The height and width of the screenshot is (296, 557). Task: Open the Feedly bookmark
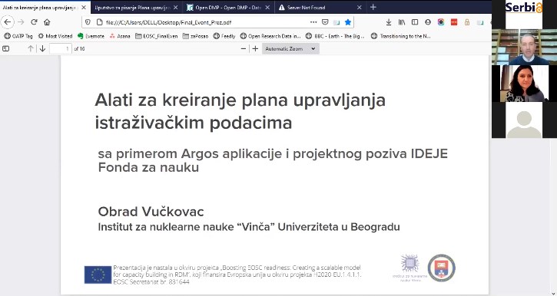pyautogui.click(x=224, y=36)
